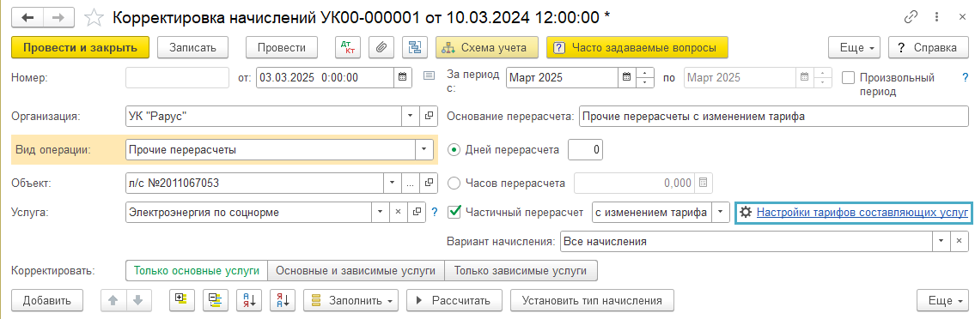Viewport: 975px width, 319px height.
Task: Open с изменением тарифа dropdown
Action: click(x=720, y=212)
